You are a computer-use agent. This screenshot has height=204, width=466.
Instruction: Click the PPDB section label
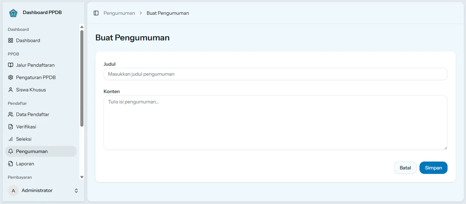pos(13,54)
